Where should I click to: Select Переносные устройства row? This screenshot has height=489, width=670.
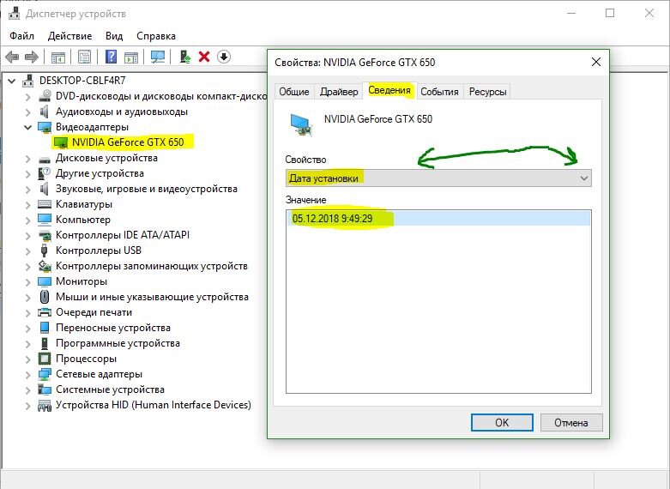112,328
